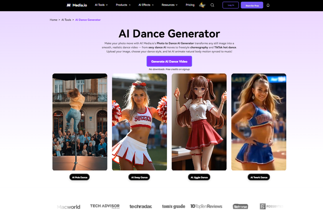Click the Start for Free button
The image size is (323, 214).
pyautogui.click(x=252, y=5)
